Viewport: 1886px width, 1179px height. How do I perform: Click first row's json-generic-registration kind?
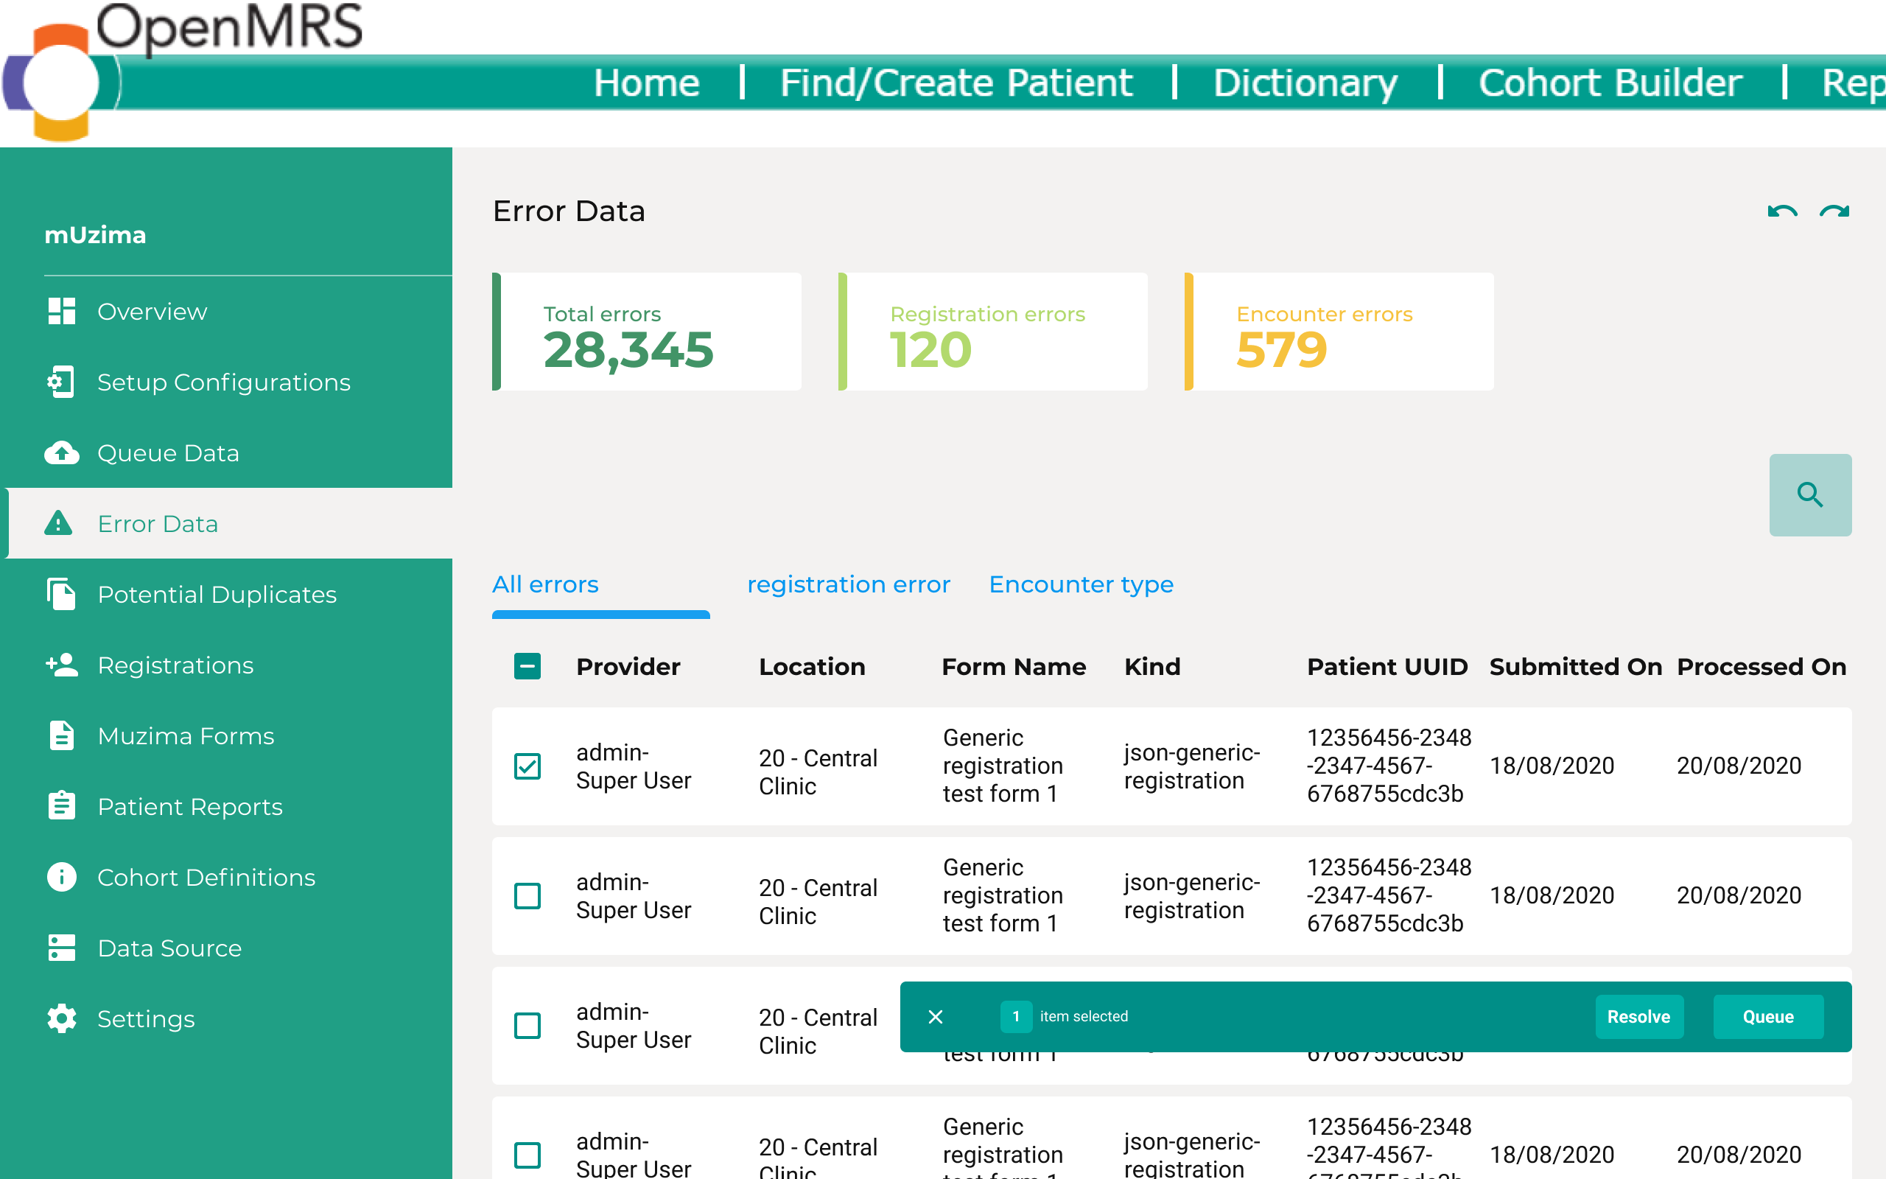(x=1191, y=766)
